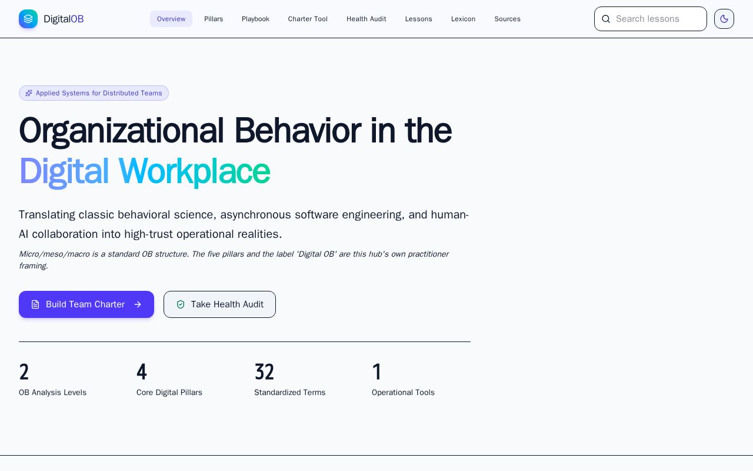
Task: Click the DigitalOB brand name link
Action: (x=64, y=19)
